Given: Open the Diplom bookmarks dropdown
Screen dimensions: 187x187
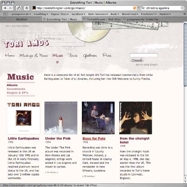Looking at the screenshot, I should click(x=165, y=14).
